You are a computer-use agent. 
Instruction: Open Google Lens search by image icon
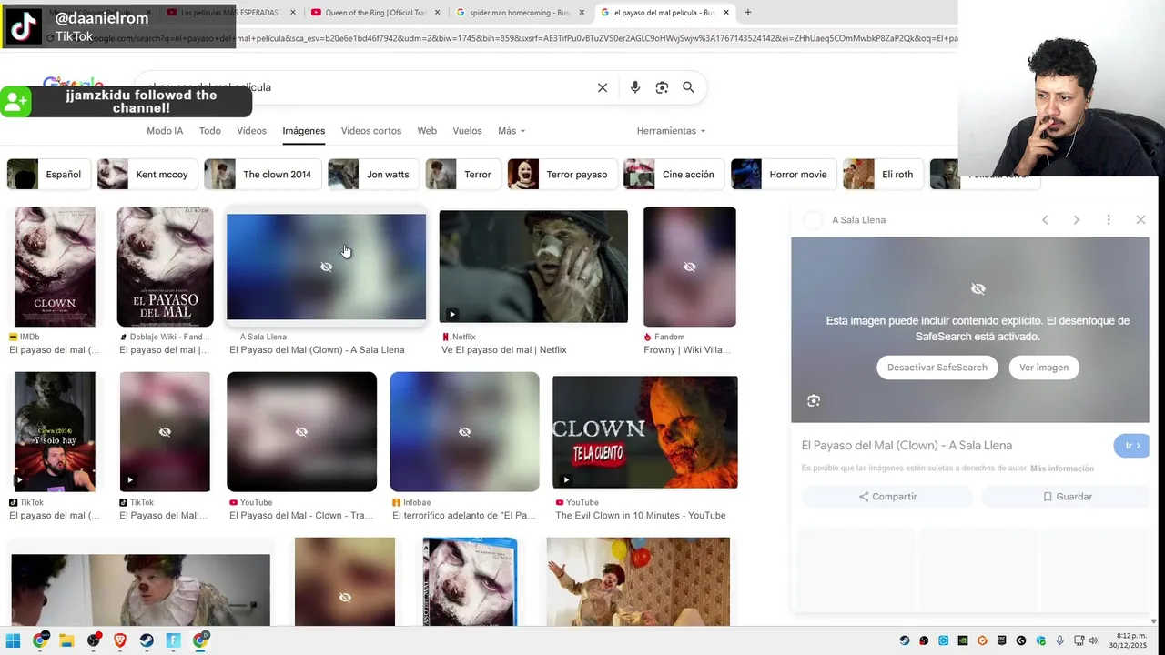(x=662, y=87)
